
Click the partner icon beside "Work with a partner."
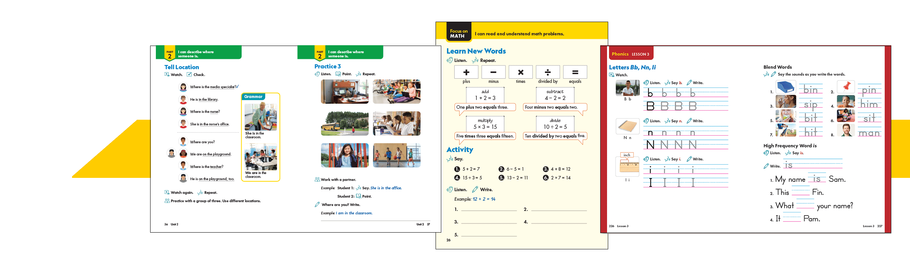[317, 179]
